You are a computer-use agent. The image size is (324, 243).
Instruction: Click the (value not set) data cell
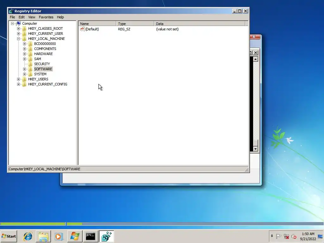[167, 29]
